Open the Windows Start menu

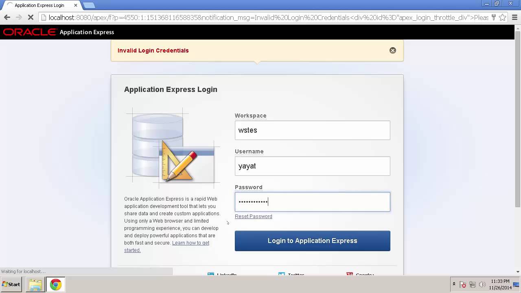pyautogui.click(x=11, y=284)
